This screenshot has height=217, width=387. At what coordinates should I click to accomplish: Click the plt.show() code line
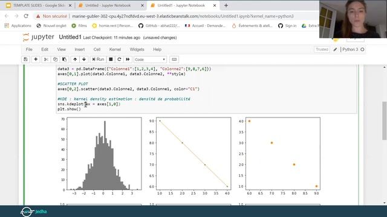[x=69, y=109]
